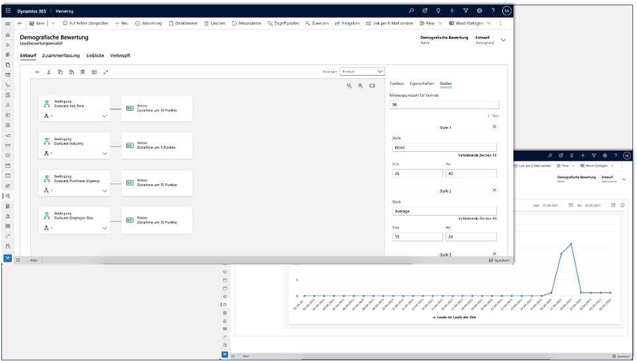
Task: Zoom out on the scoring model canvas
Action: tap(350, 85)
